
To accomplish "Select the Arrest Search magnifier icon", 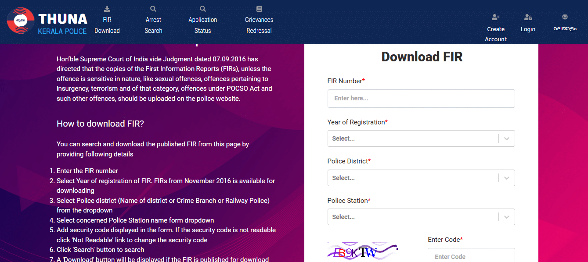I will (153, 8).
